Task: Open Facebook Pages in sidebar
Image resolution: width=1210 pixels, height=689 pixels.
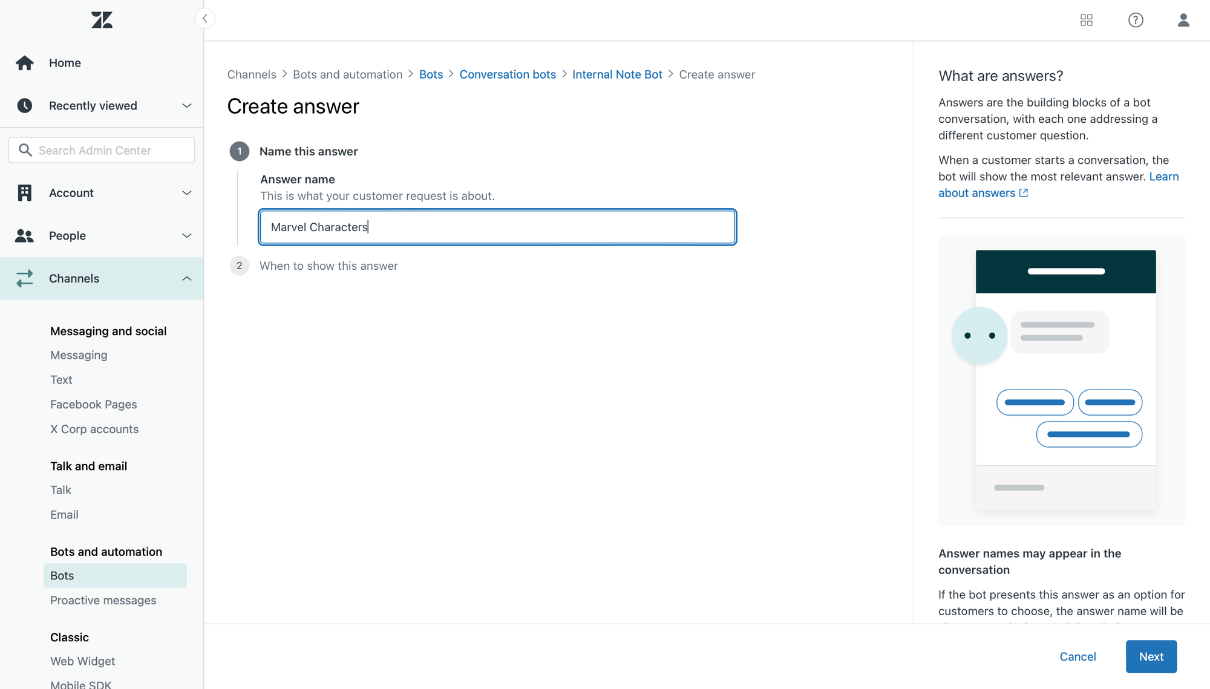Action: click(x=93, y=404)
